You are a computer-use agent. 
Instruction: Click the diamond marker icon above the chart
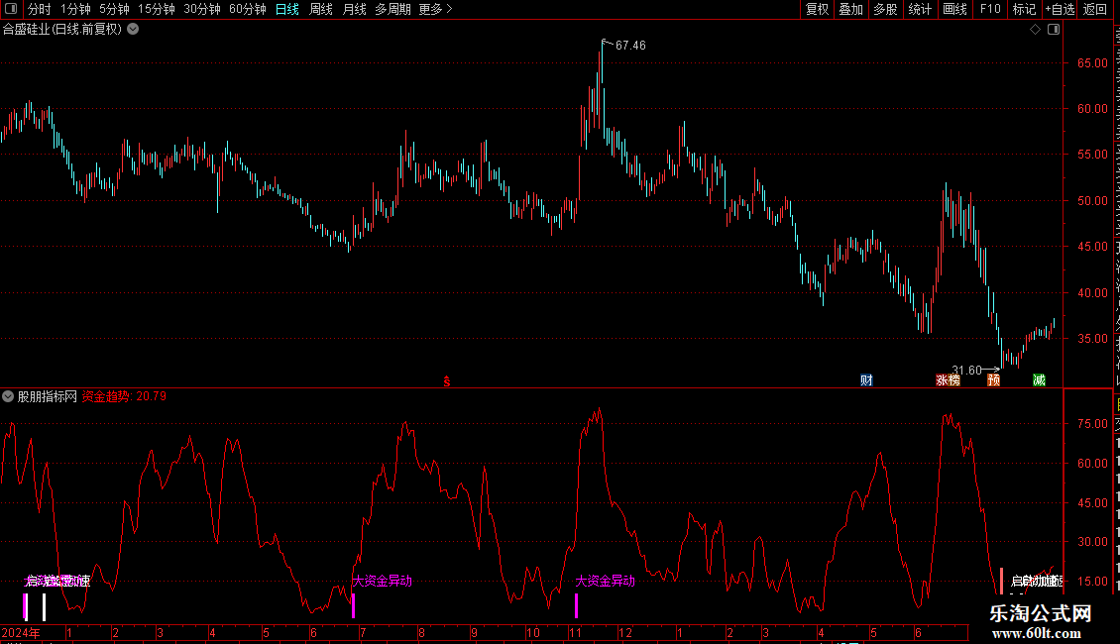pos(1035,30)
